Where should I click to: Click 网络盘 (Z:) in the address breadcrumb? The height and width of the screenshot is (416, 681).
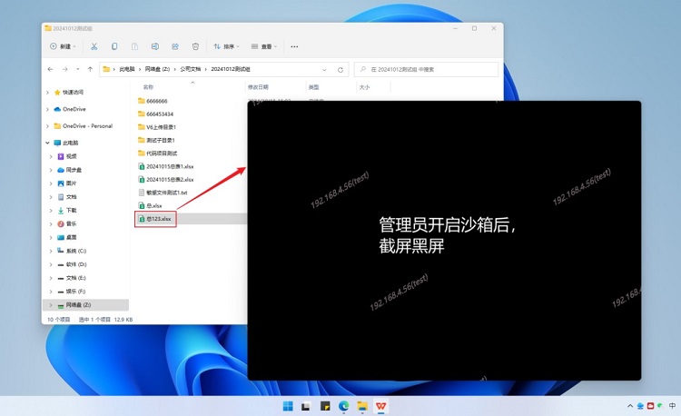[x=157, y=69]
